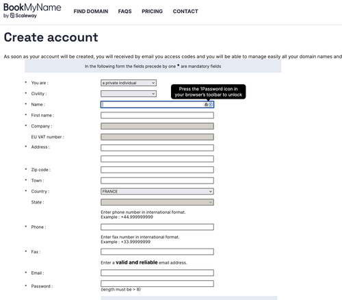The height and width of the screenshot is (300, 342).
Task: Open the CONTACT page link
Action: coord(185,12)
